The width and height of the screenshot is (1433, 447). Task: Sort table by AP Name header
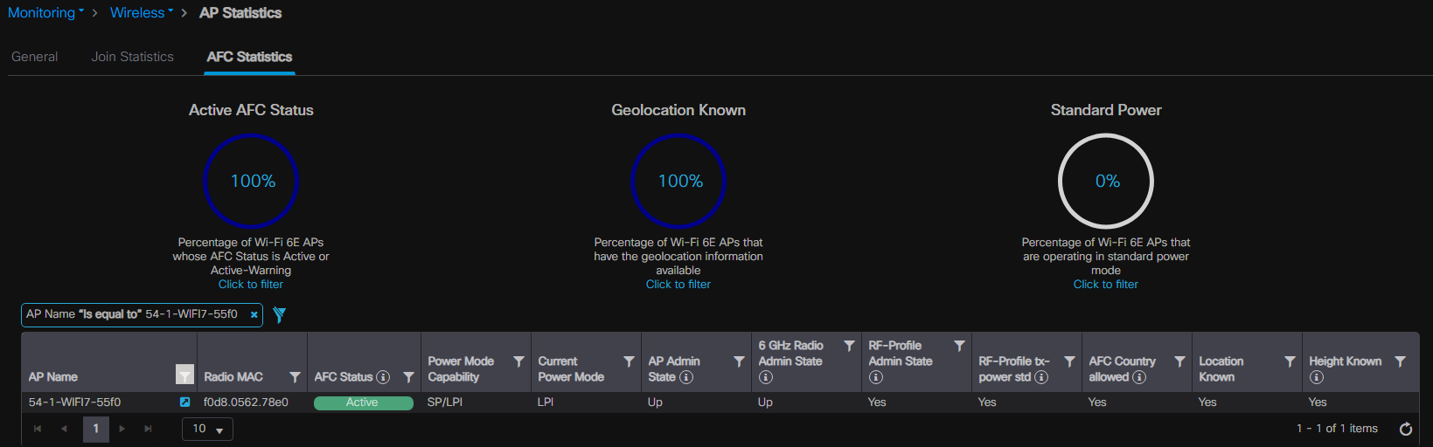pyautogui.click(x=53, y=377)
